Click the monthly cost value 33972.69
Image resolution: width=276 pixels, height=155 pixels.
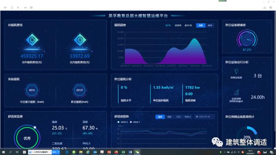(x=80, y=56)
